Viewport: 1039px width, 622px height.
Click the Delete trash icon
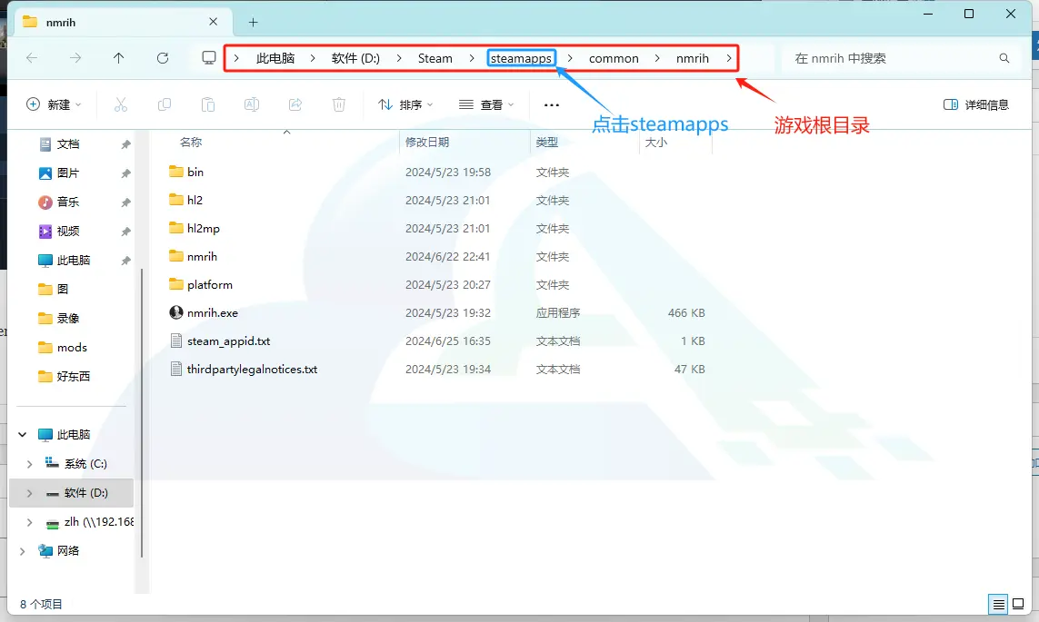pos(338,104)
